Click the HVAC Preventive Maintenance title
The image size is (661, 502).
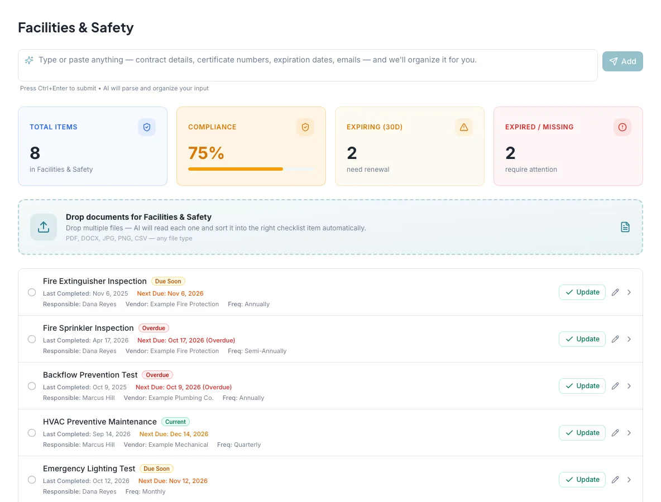[100, 422]
